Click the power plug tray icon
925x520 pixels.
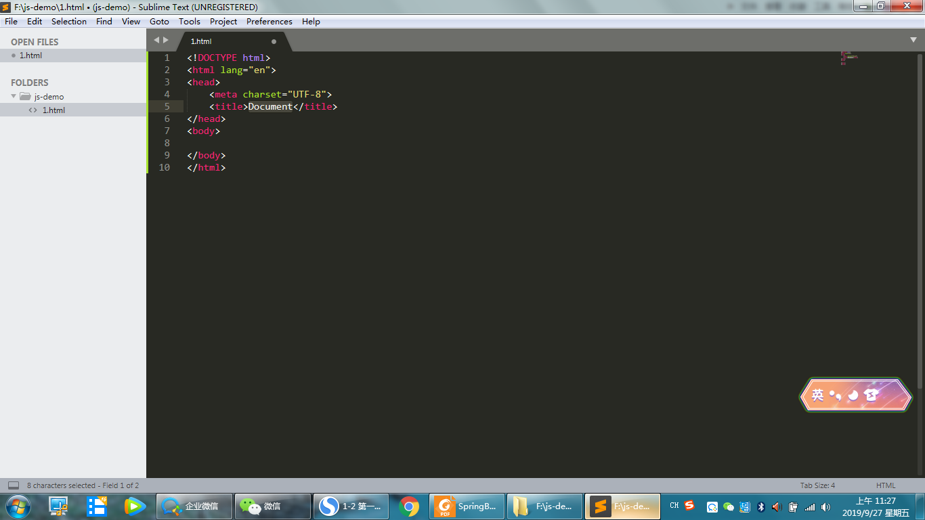coord(793,506)
